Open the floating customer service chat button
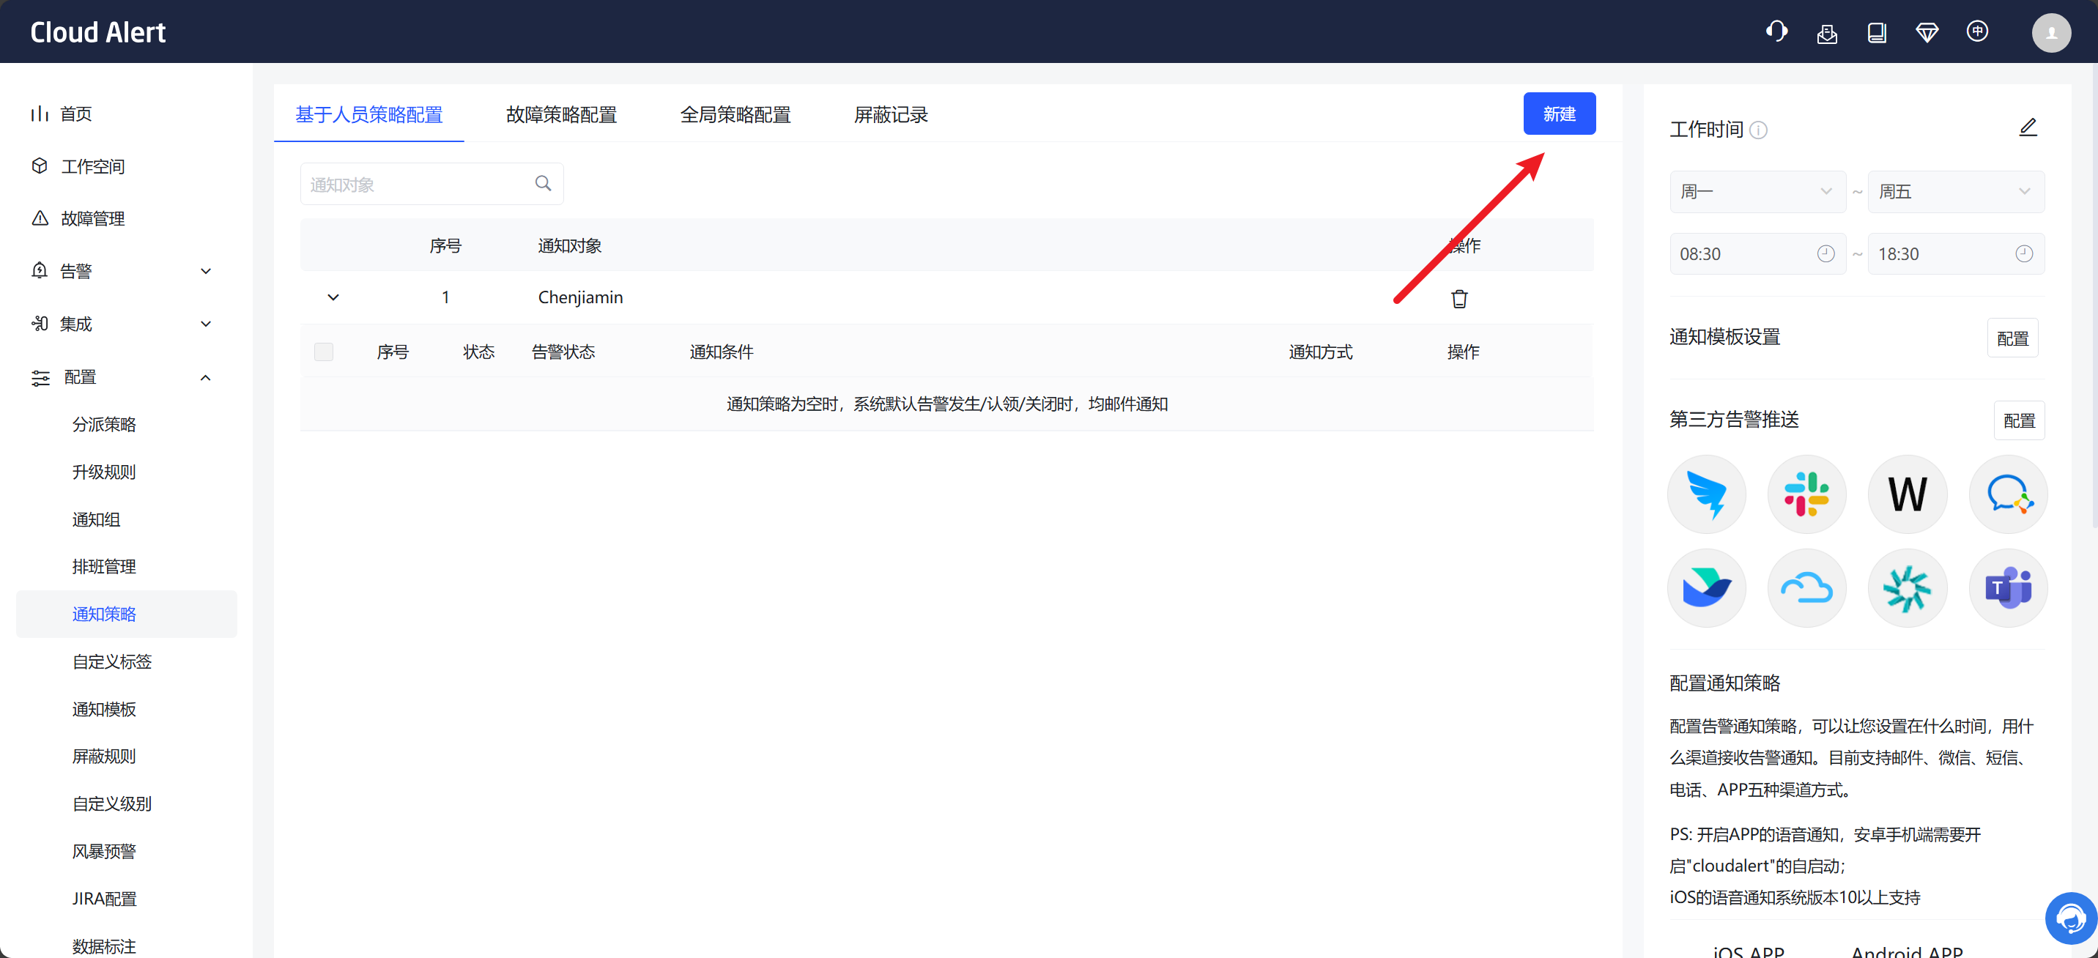 coord(2069,918)
